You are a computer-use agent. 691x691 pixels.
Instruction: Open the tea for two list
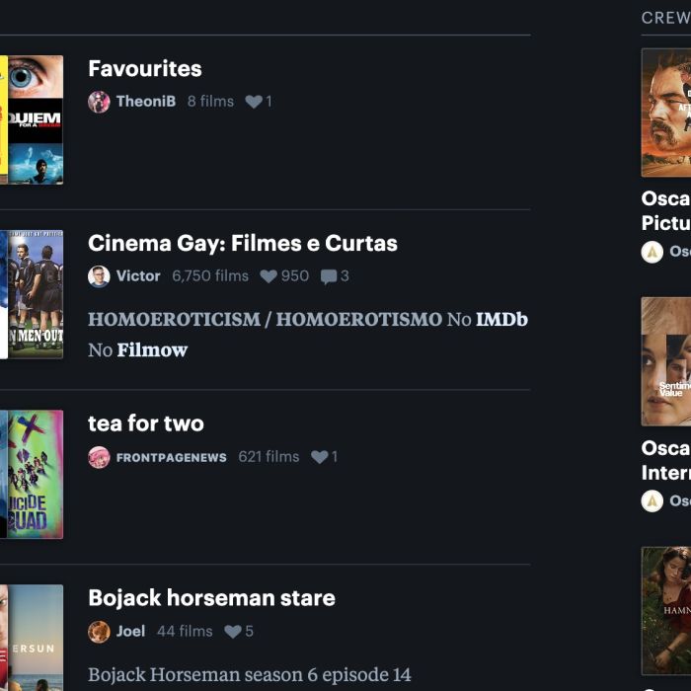(146, 423)
